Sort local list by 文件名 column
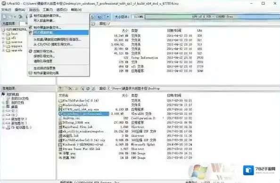This screenshot has height=183, width=280. (63, 95)
